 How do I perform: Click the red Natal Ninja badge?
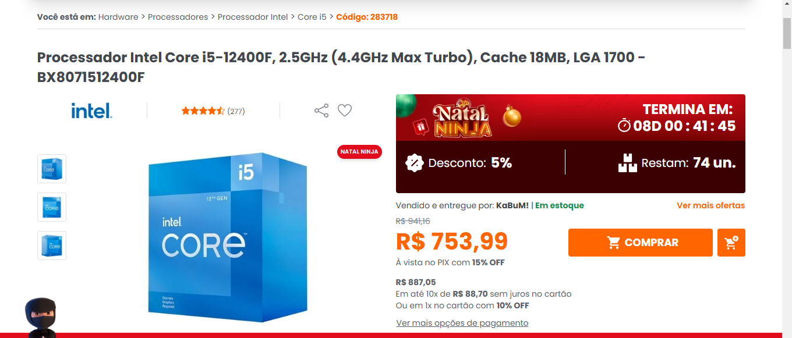coord(359,152)
